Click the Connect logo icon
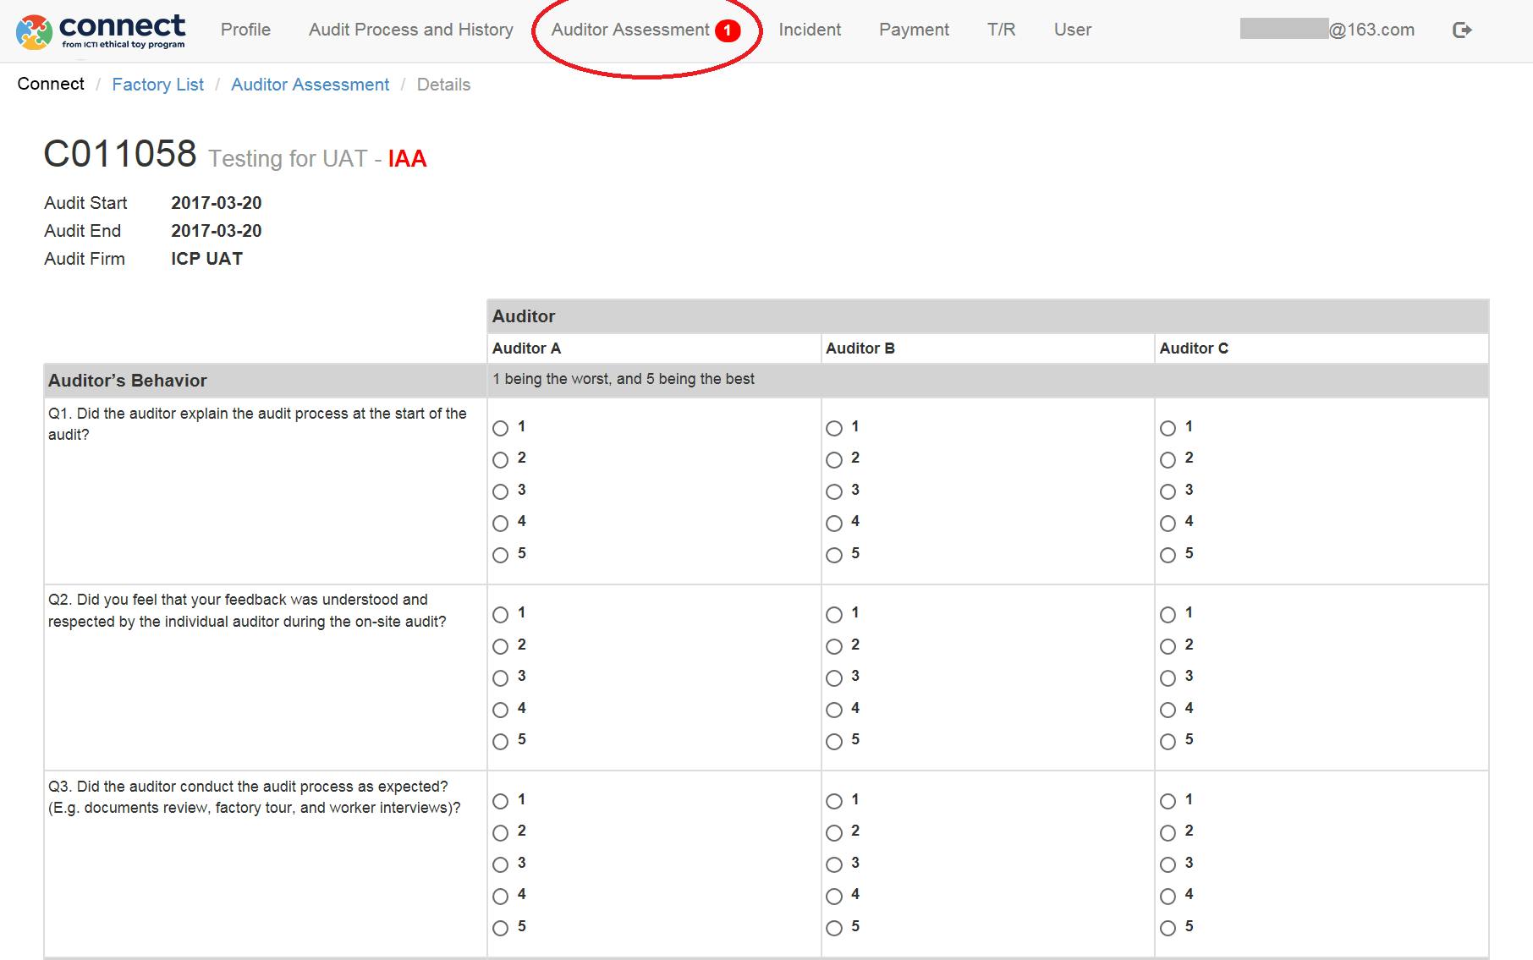The image size is (1533, 960). (x=34, y=31)
